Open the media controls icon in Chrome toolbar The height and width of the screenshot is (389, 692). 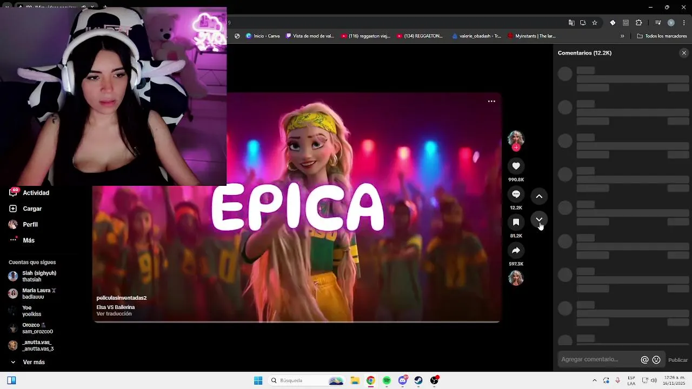(658, 23)
